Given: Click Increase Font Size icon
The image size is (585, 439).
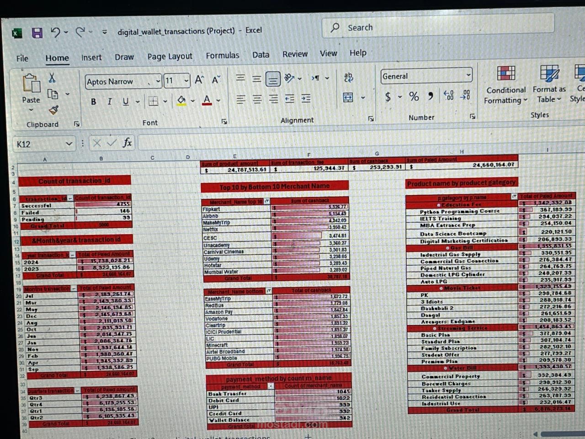Looking at the screenshot, I should pyautogui.click(x=199, y=80).
